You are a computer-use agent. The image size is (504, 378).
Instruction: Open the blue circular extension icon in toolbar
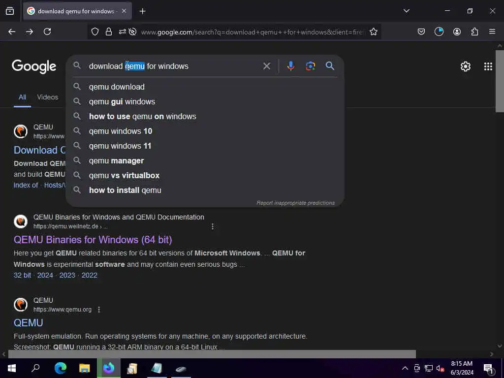pyautogui.click(x=439, y=31)
